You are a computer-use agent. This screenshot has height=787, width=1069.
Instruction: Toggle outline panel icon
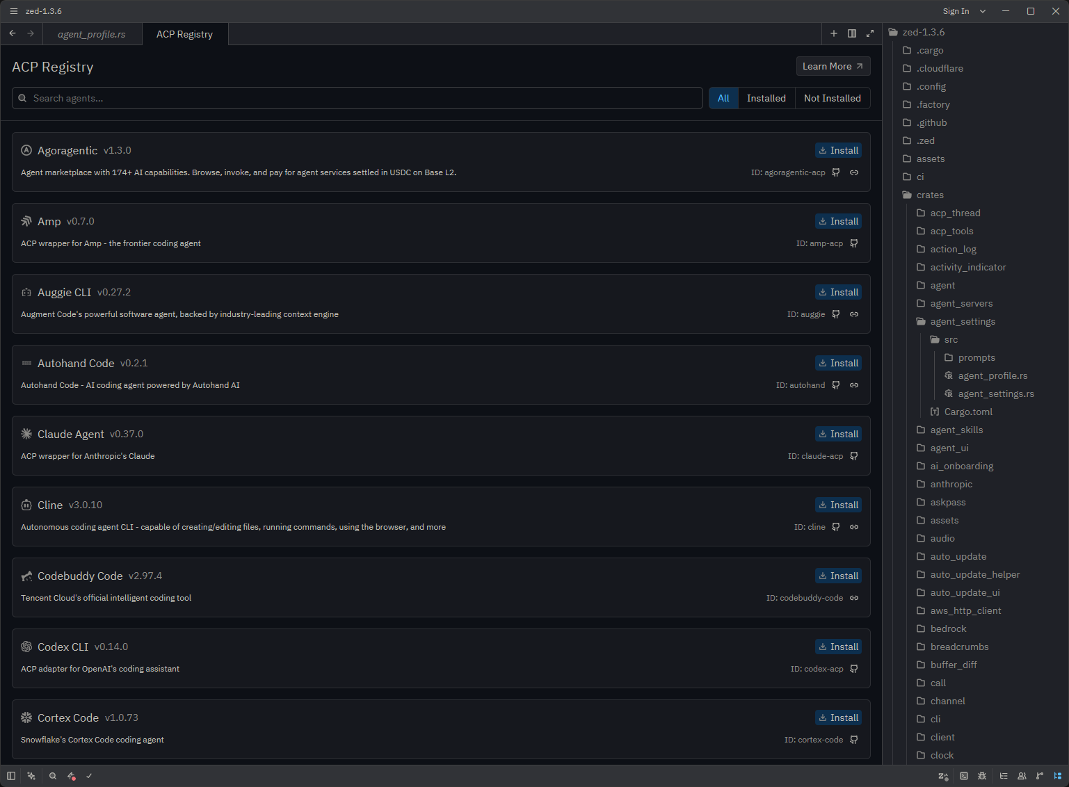pos(1004,776)
